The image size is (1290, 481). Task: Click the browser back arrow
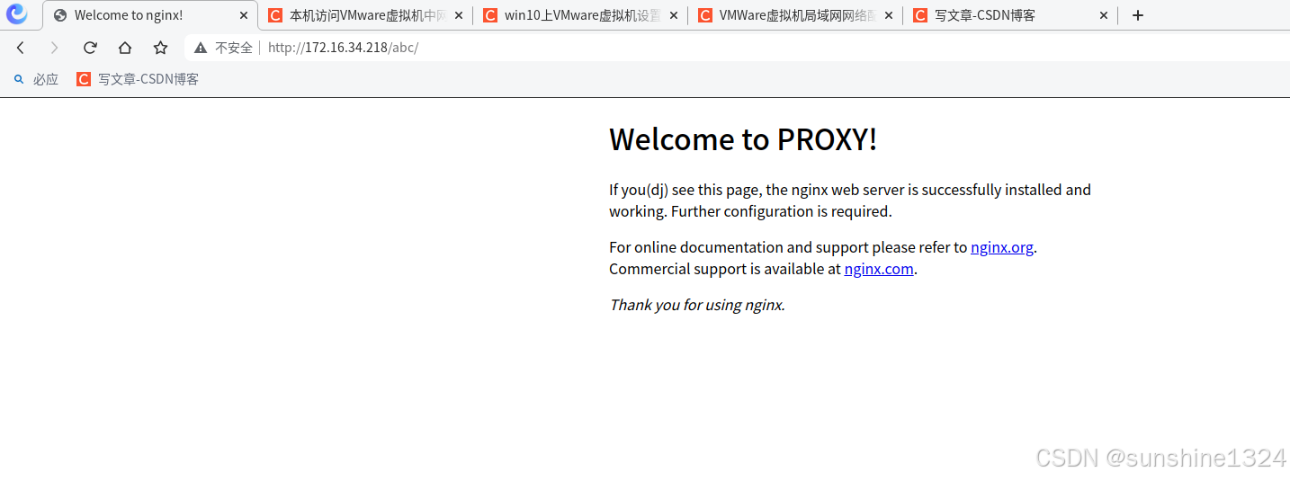21,48
